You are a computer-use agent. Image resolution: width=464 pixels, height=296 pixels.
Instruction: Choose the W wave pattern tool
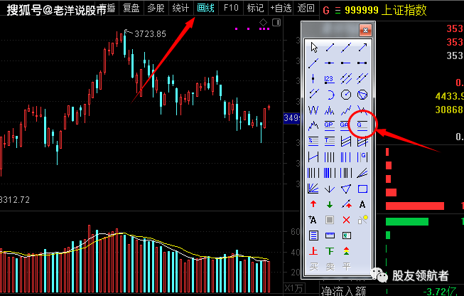(x=313, y=110)
